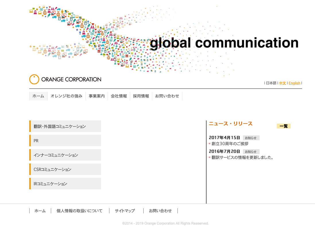The width and height of the screenshot is (315, 228).
Task: Open the PR service button
Action: coord(65,141)
